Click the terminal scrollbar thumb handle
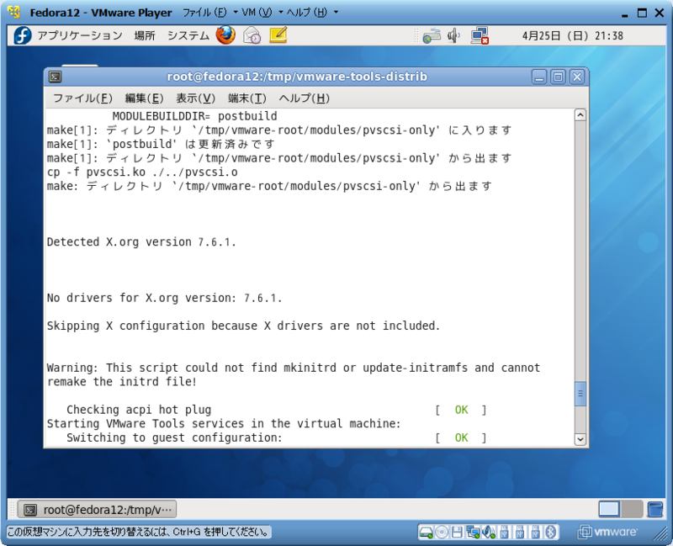 [580, 394]
